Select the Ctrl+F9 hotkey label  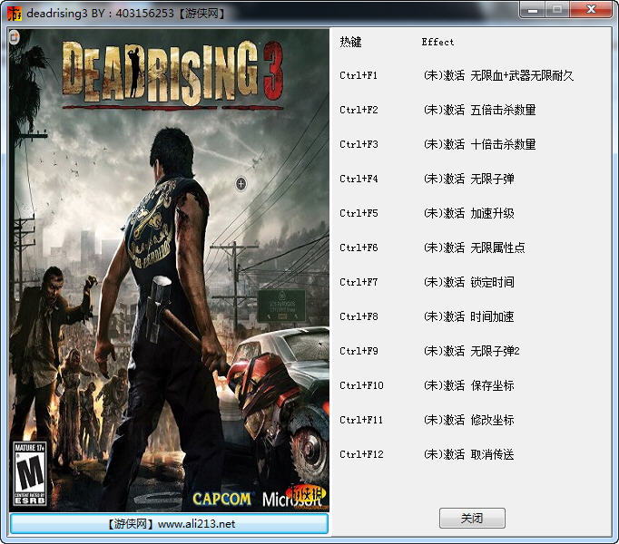[x=359, y=351]
